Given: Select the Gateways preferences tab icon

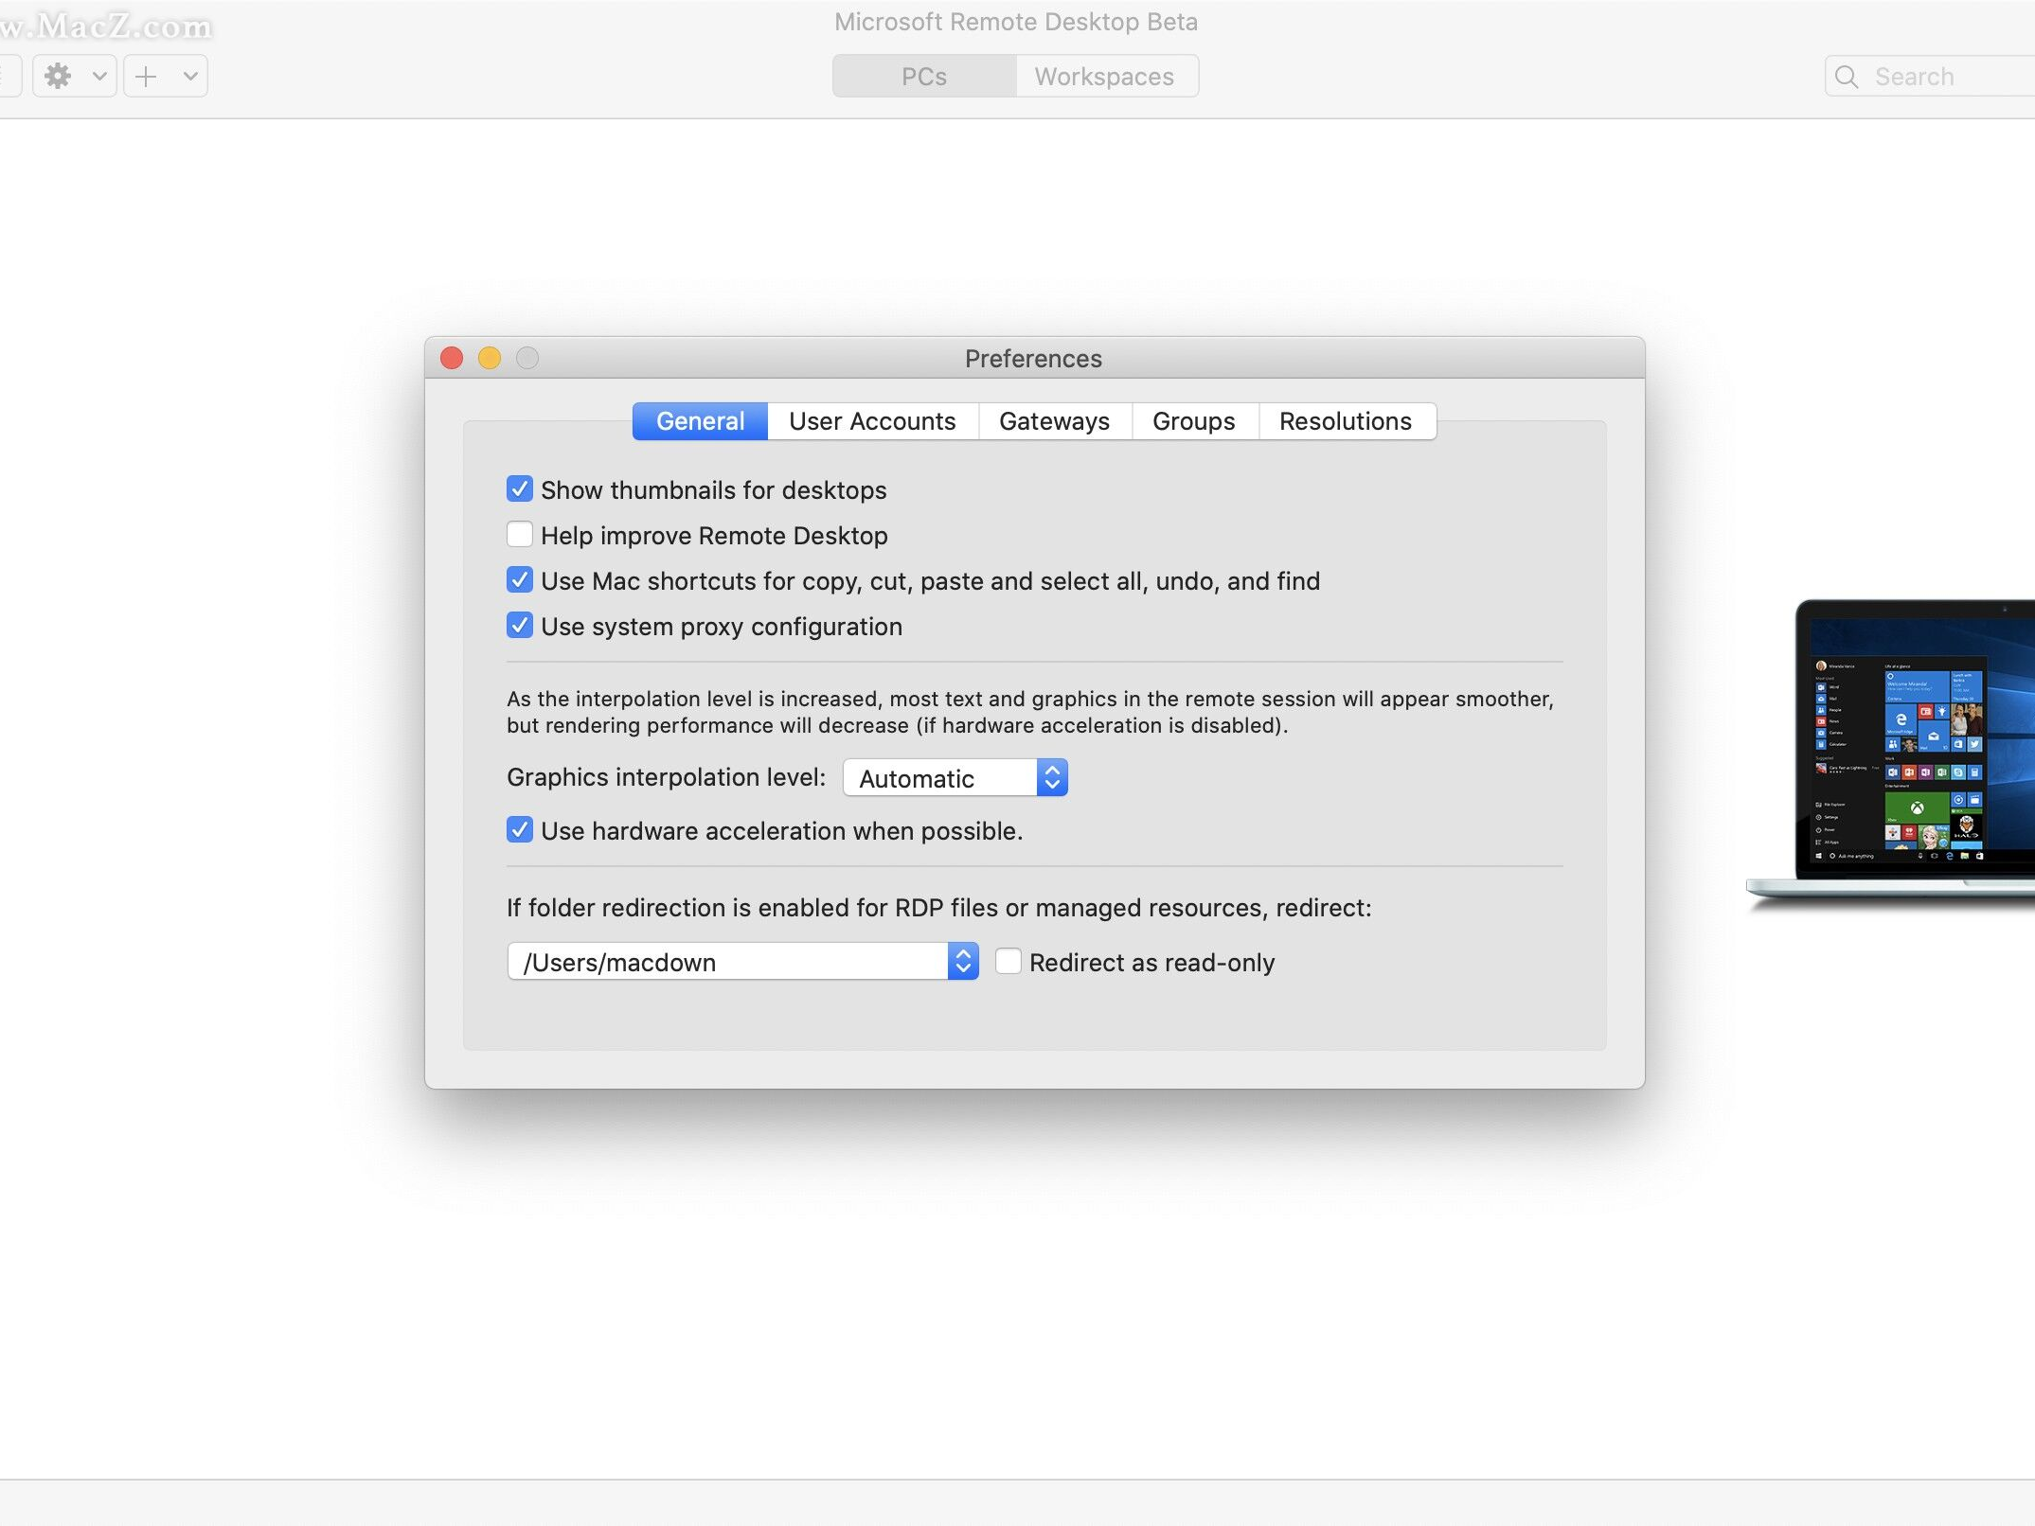Looking at the screenshot, I should [1054, 421].
